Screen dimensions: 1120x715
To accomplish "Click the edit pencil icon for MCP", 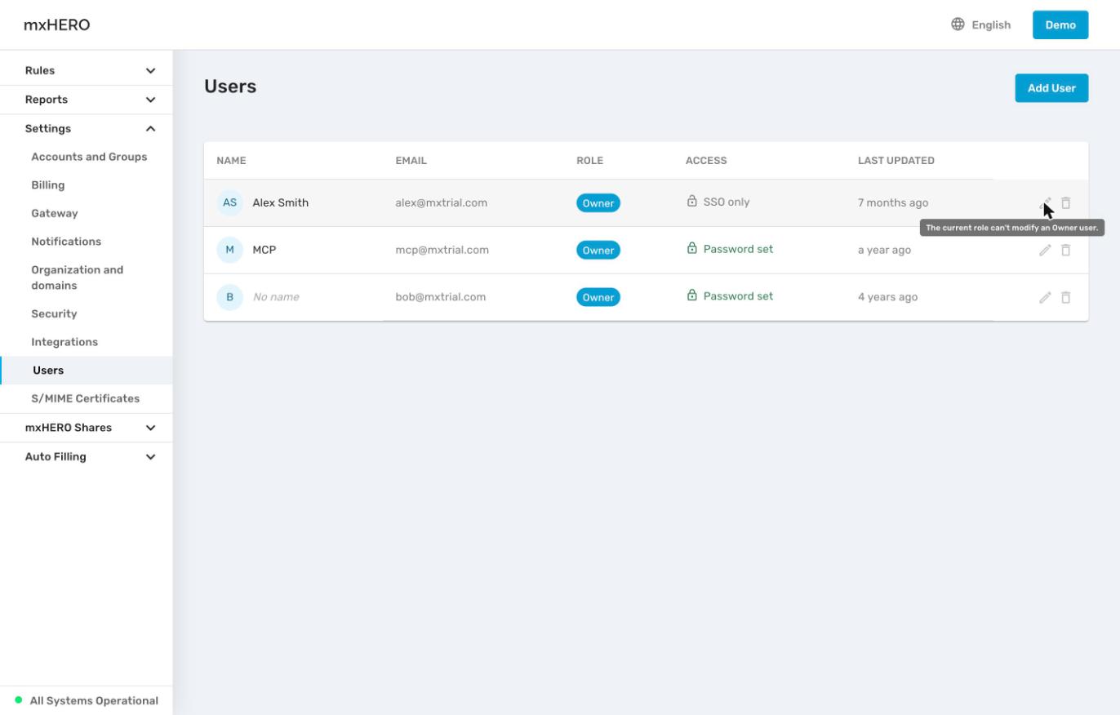I will tap(1045, 251).
